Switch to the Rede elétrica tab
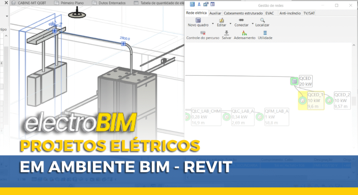This screenshot has height=195, width=358. point(196,13)
